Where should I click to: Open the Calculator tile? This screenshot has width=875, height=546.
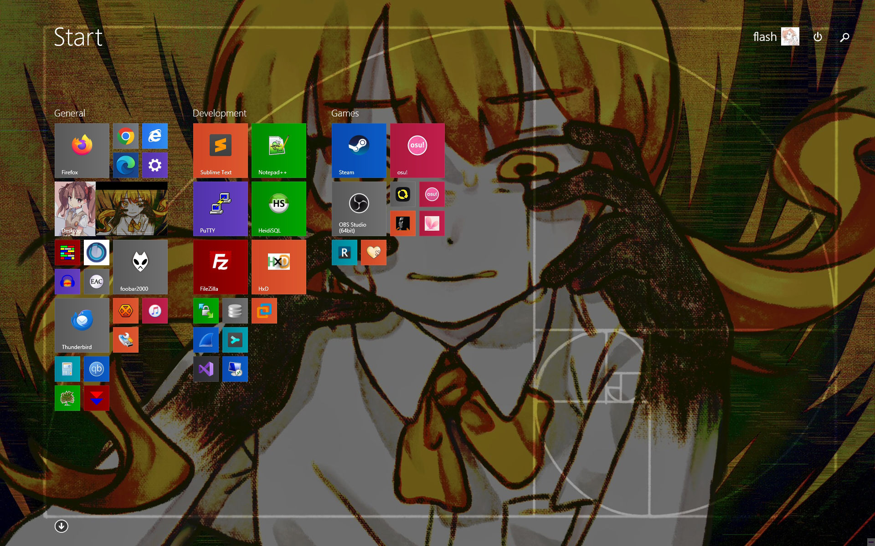tap(67, 369)
